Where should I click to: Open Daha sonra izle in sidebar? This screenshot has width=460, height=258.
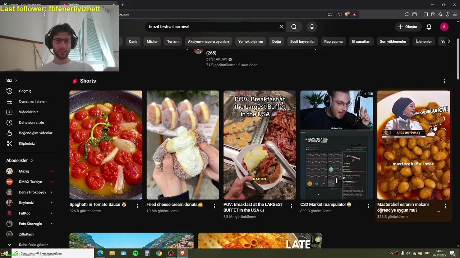pos(30,123)
